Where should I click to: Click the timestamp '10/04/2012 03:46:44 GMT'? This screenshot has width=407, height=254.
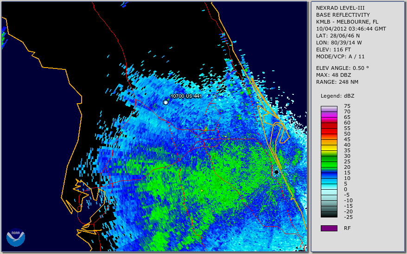(351, 29)
